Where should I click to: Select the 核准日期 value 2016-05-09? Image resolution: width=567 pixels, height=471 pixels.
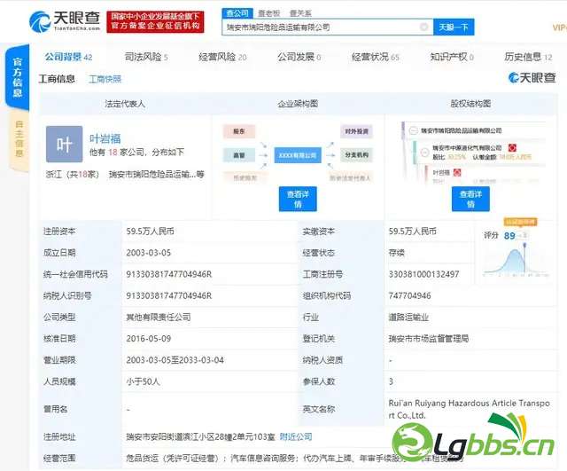coord(148,339)
